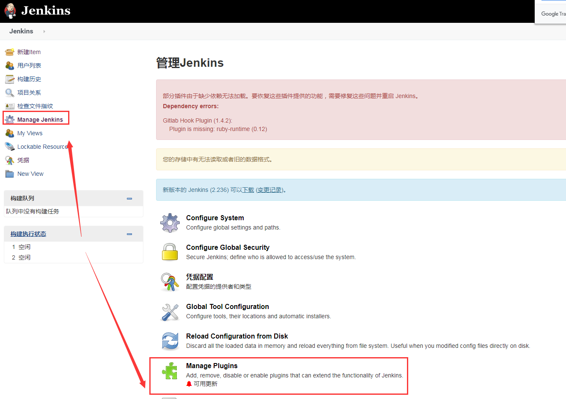Open the 项目关系 sidebar link
This screenshot has height=399, width=566.
click(x=29, y=93)
